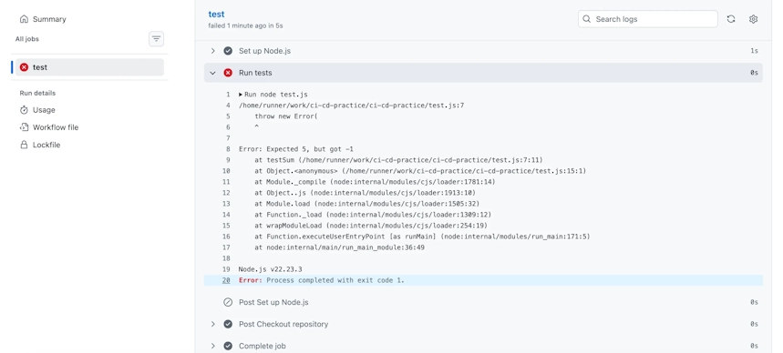Click the Lockfile padlock icon
The width and height of the screenshot is (783, 353).
[x=24, y=145]
